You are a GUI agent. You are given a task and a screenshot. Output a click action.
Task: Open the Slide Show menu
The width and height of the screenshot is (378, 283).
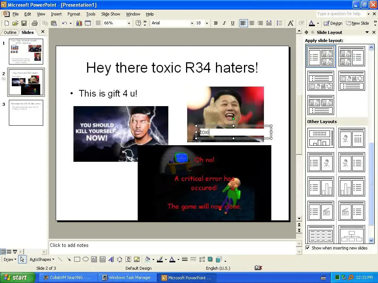click(x=111, y=14)
